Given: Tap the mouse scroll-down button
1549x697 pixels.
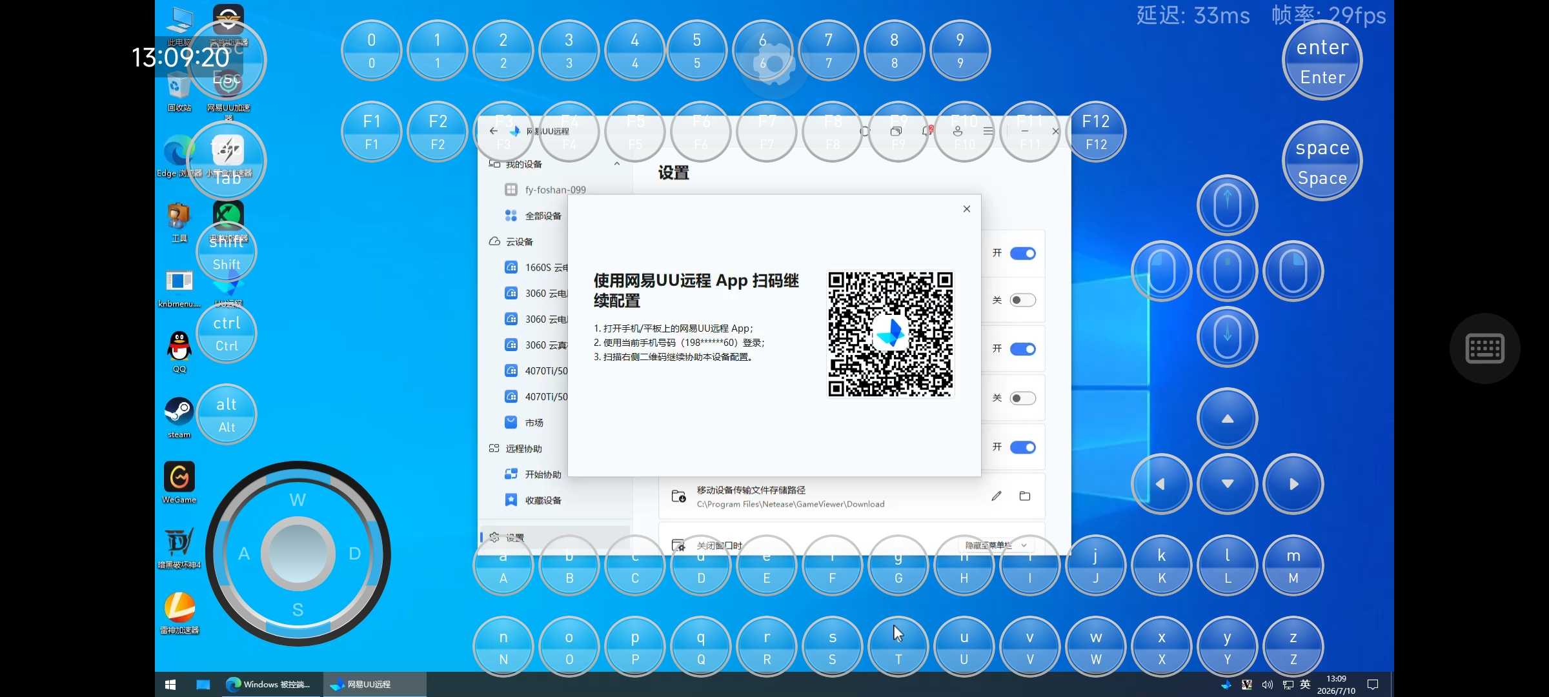Looking at the screenshot, I should tap(1228, 337).
